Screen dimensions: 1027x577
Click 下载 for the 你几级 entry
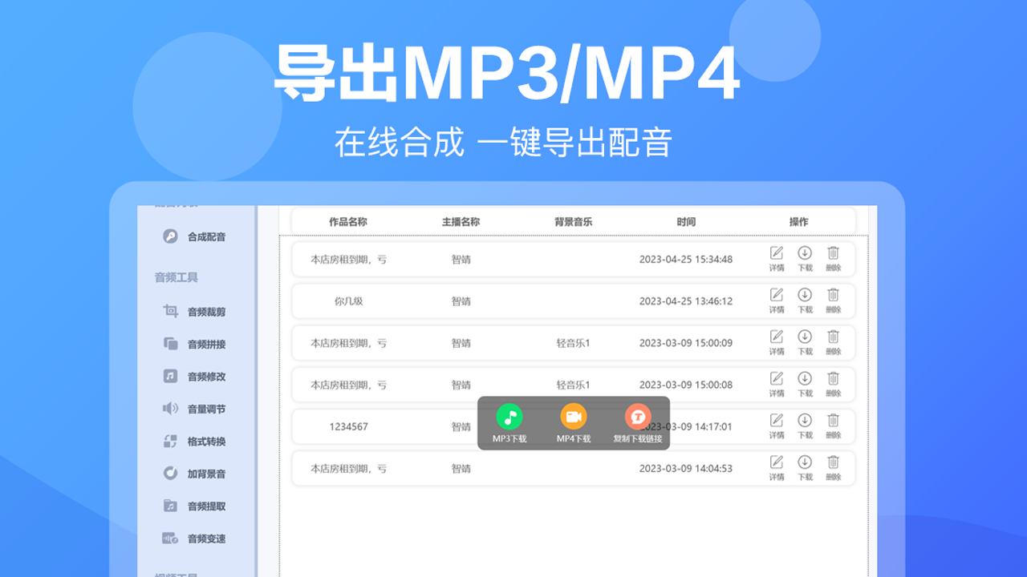click(x=805, y=297)
